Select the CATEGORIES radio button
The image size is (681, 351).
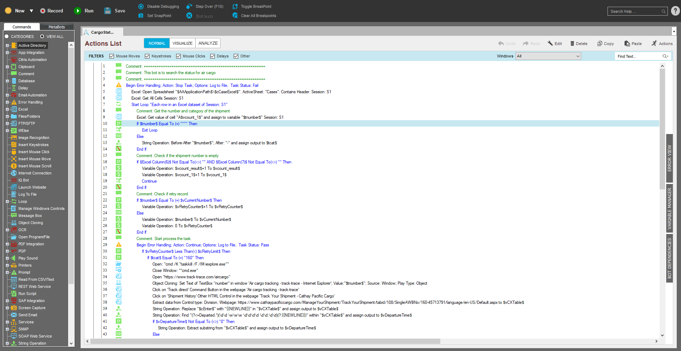6,37
